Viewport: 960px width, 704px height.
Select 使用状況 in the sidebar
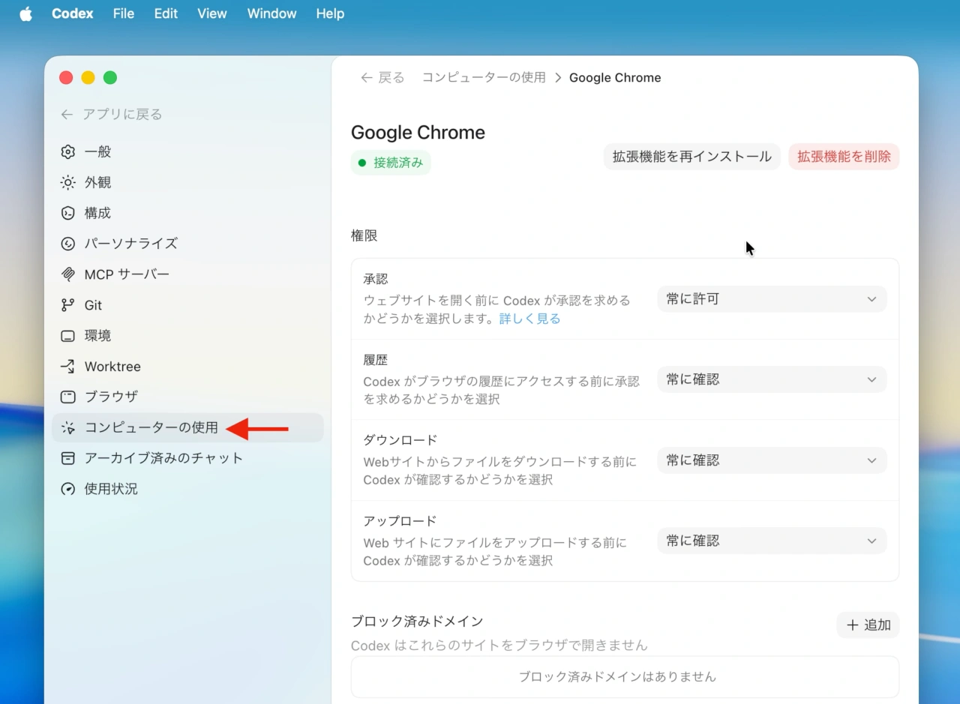point(187,489)
